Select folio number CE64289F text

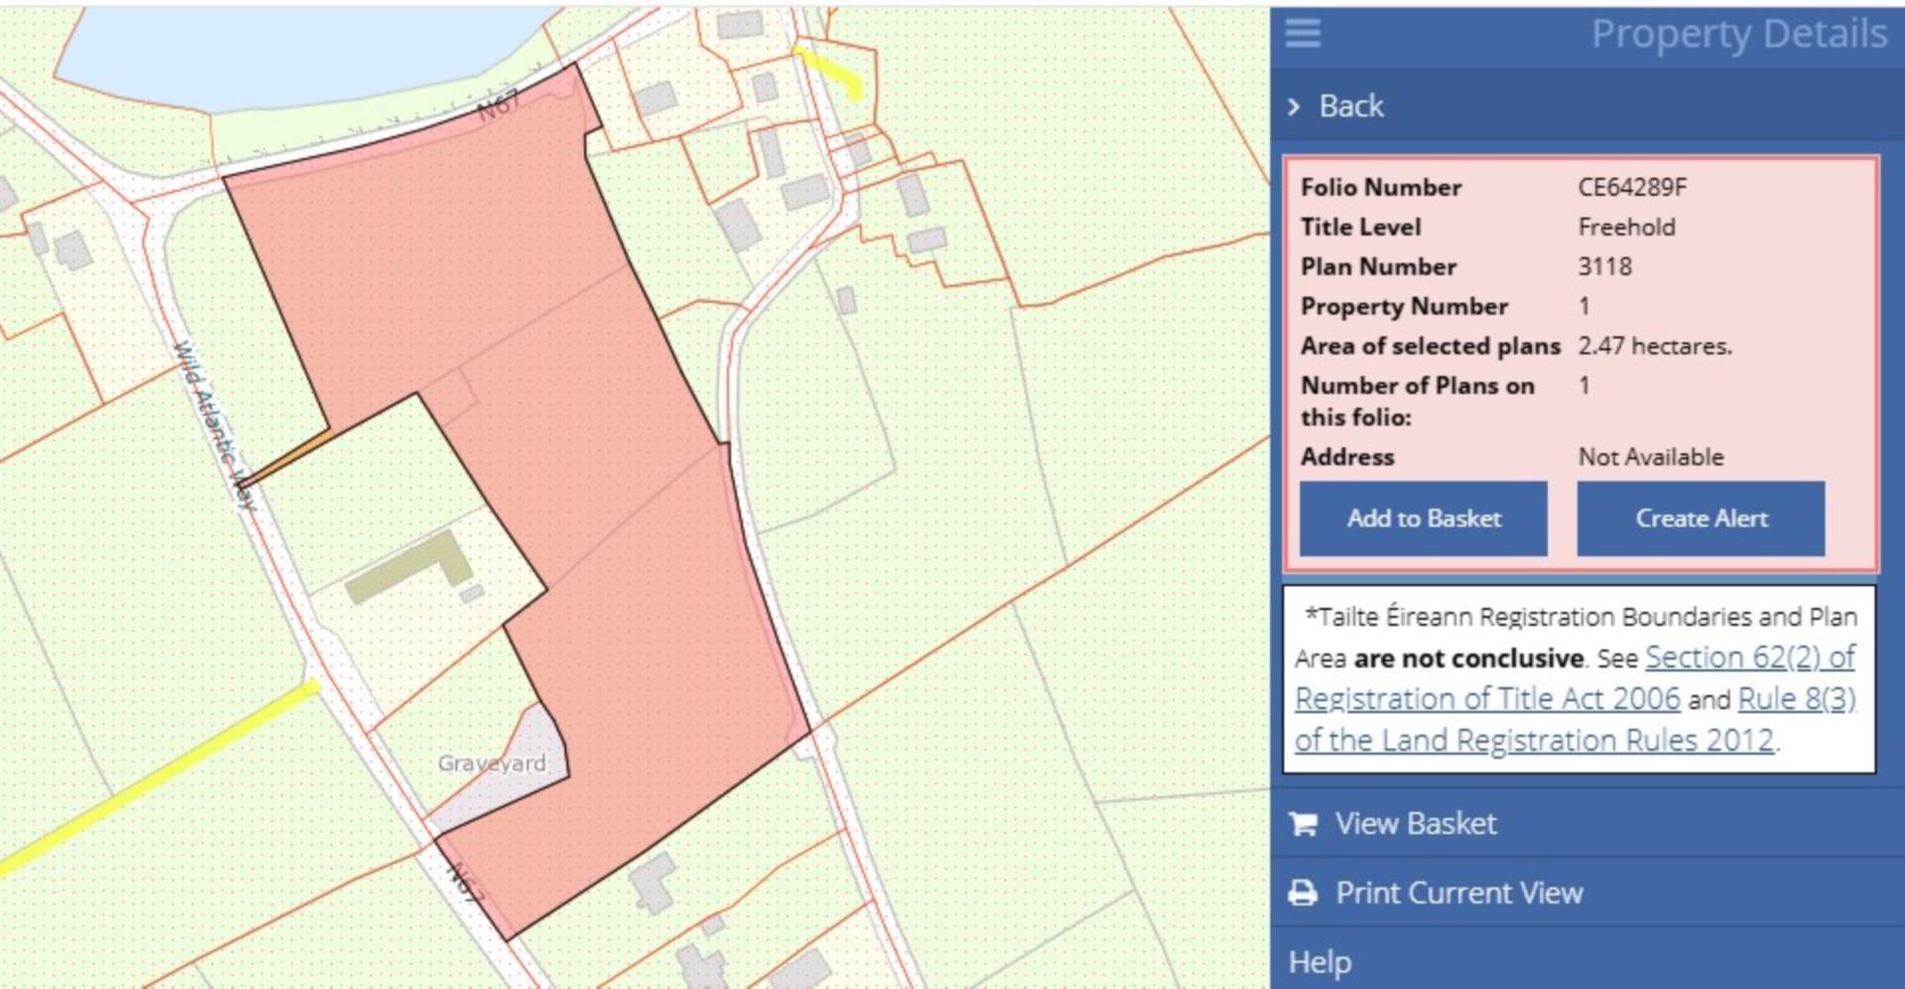point(1632,187)
